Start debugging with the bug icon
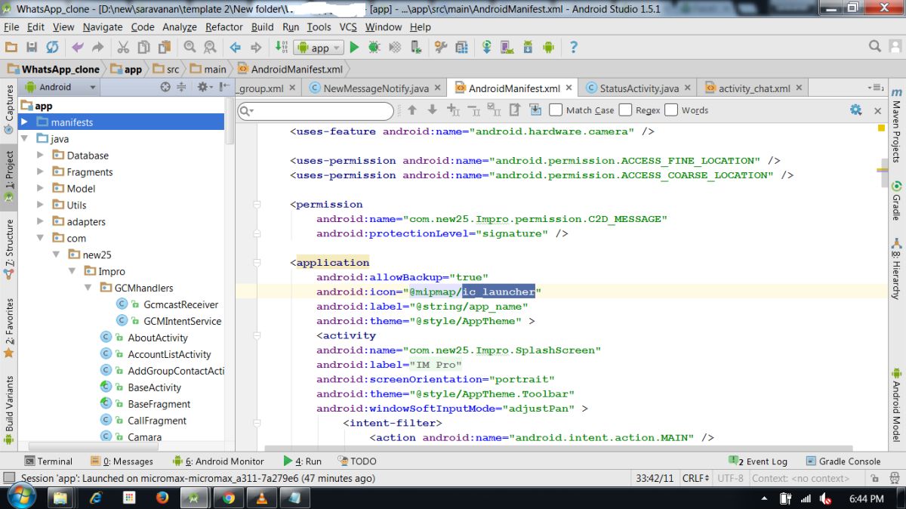The width and height of the screenshot is (906, 509). 374,47
